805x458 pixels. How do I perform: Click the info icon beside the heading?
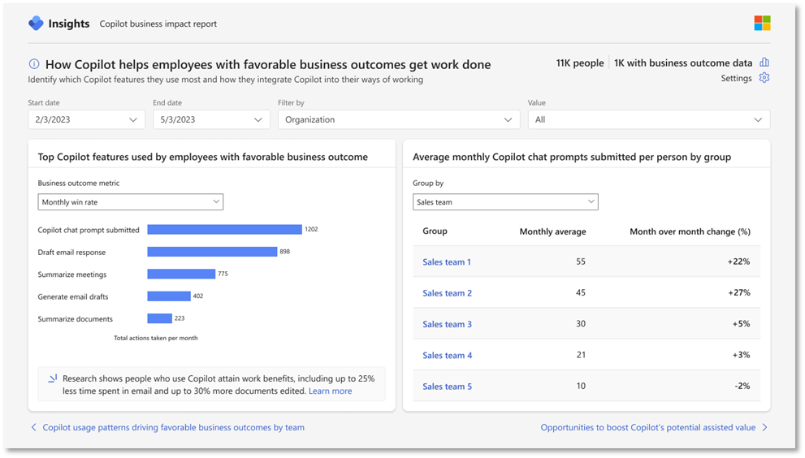[x=34, y=64]
